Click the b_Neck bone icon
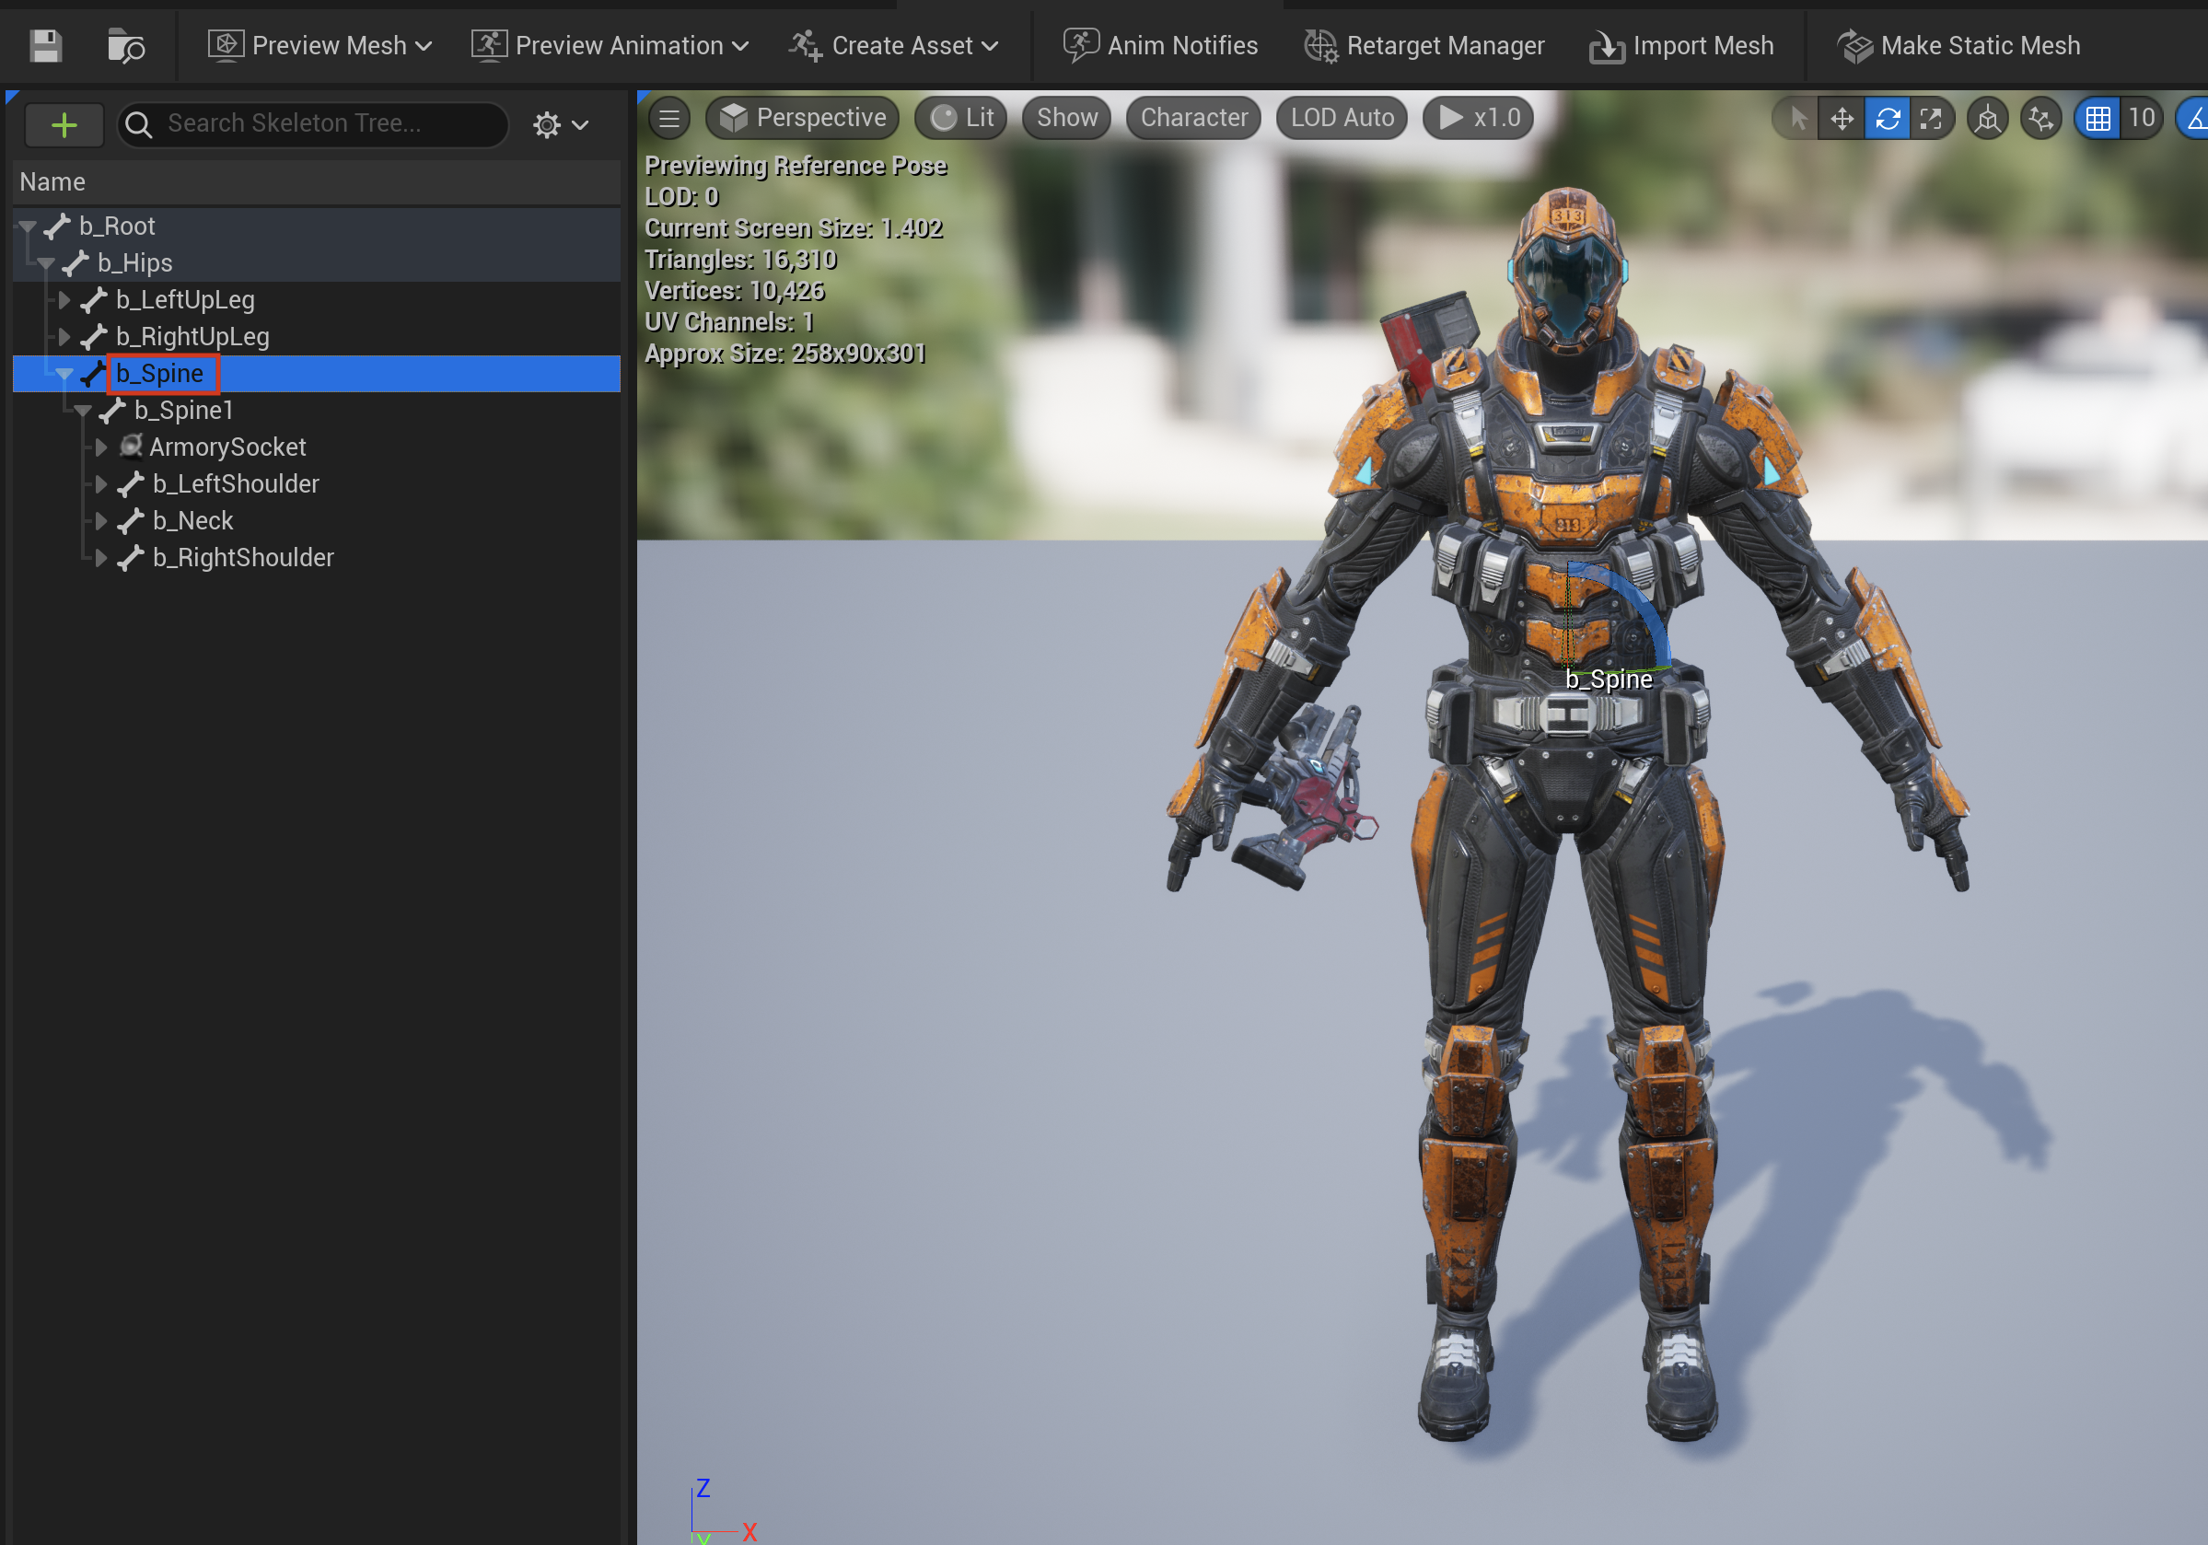 [x=131, y=521]
